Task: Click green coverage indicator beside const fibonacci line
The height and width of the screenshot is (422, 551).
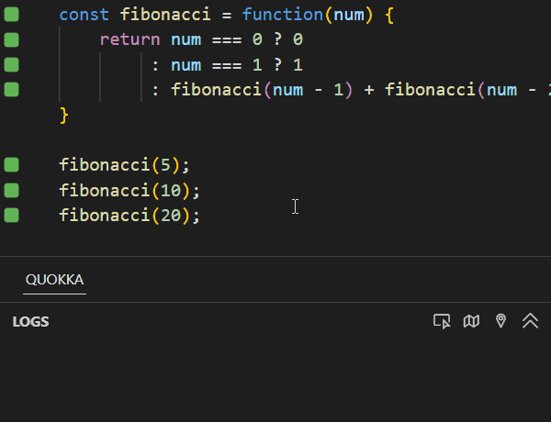Action: pyautogui.click(x=11, y=16)
